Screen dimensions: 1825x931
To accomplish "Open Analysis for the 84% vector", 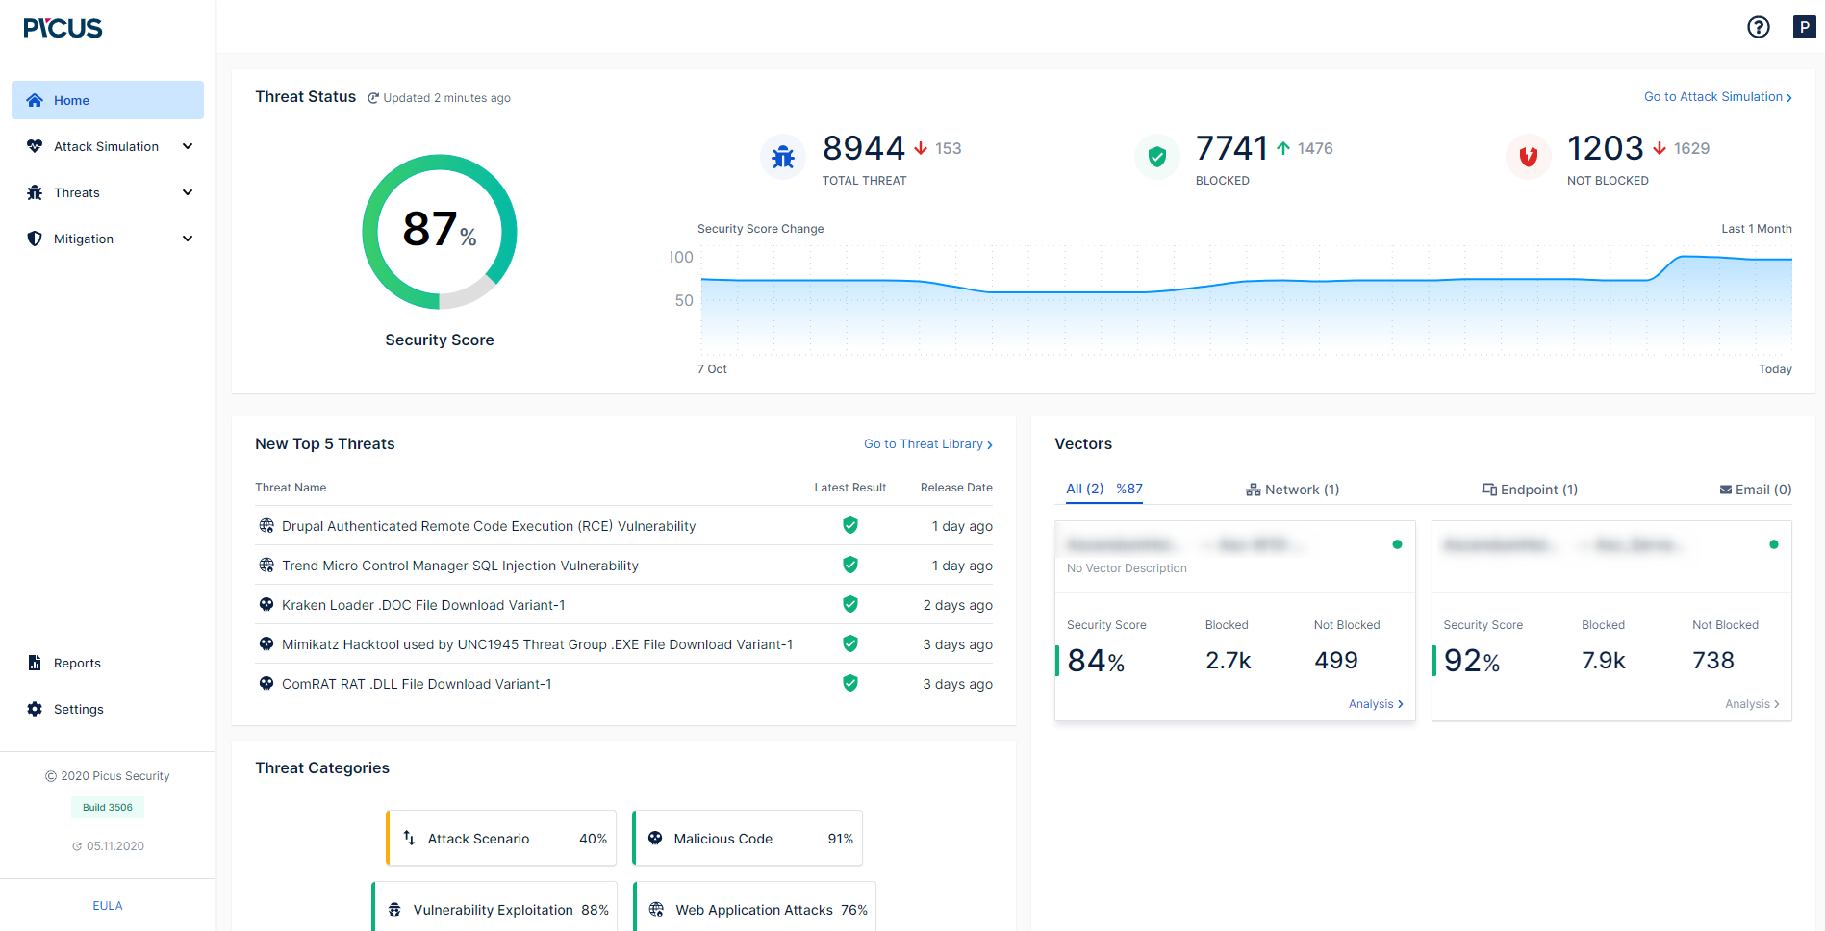I will (1375, 704).
